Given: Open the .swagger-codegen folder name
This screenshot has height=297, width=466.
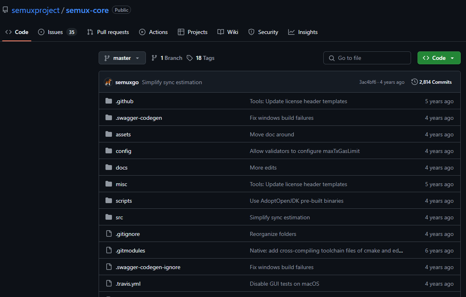Looking at the screenshot, I should 139,118.
